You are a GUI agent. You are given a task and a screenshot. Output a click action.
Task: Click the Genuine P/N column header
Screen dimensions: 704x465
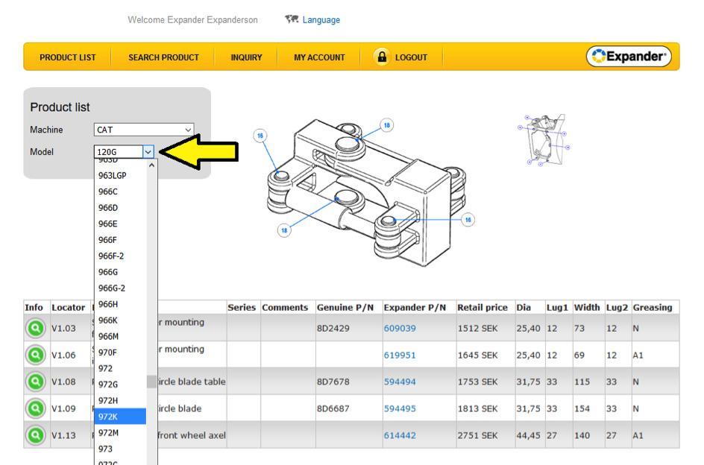coord(345,308)
